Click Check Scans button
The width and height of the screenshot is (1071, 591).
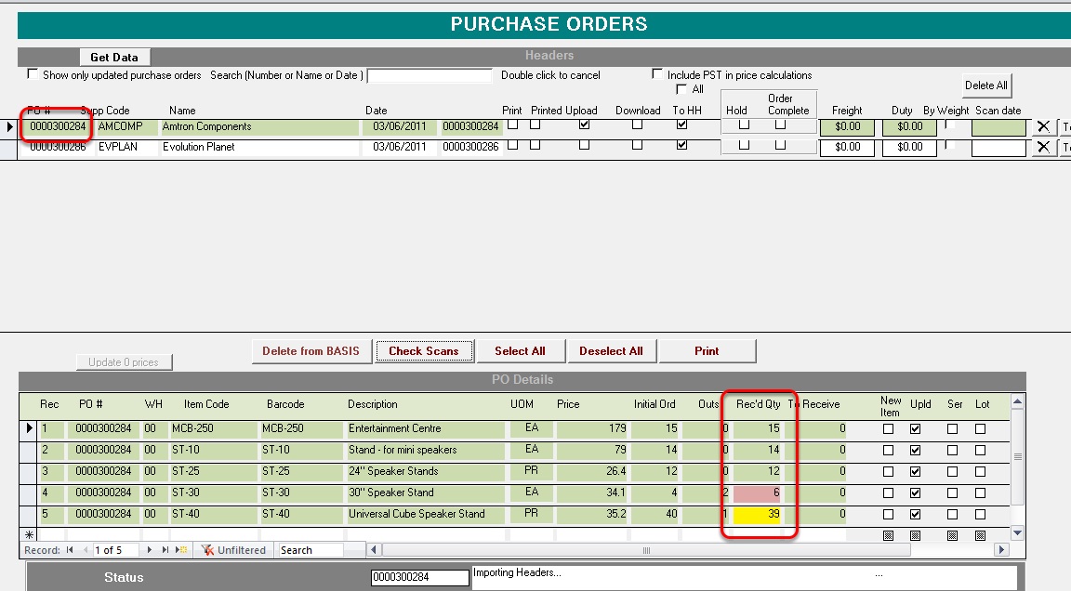tap(424, 350)
